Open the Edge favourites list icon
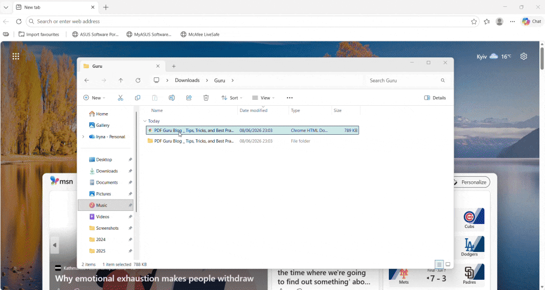 [x=487, y=22]
